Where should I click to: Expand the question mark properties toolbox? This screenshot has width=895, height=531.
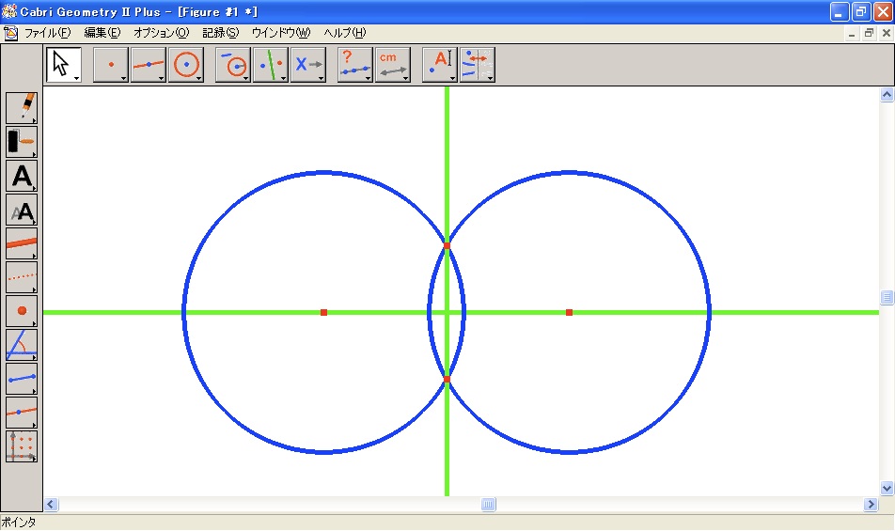(x=354, y=65)
